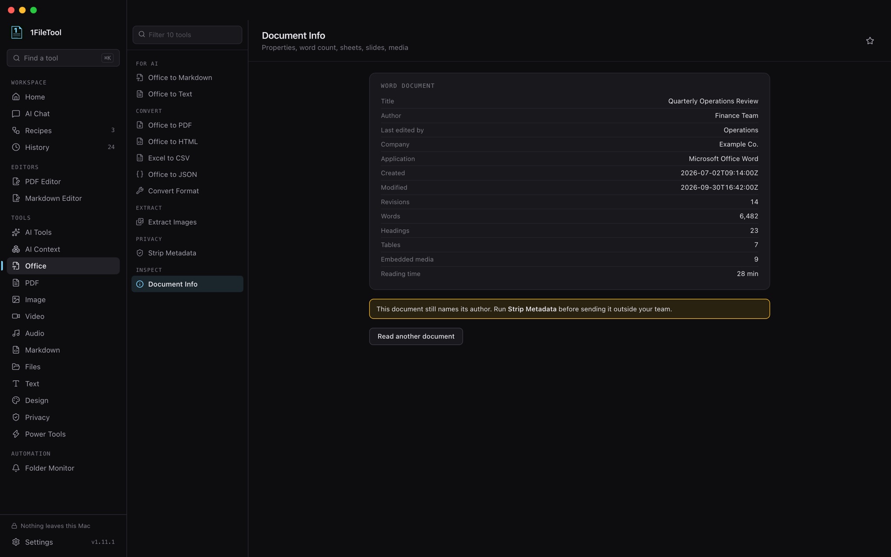Viewport: 891px width, 557px height.
Task: Go to Privacy tools category
Action: (x=63, y=417)
